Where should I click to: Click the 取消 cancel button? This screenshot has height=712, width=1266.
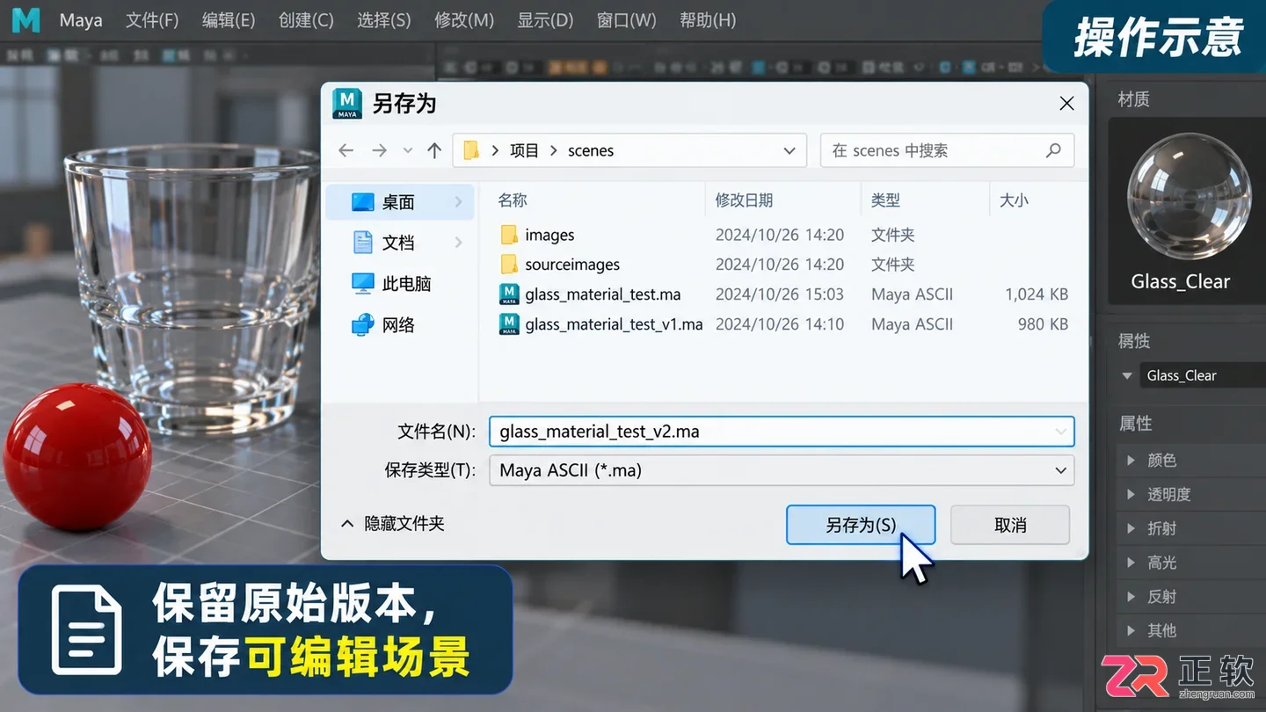1010,525
